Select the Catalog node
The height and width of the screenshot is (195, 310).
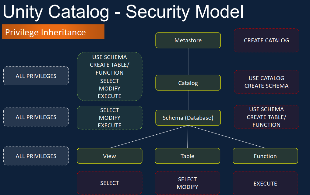tap(188, 83)
